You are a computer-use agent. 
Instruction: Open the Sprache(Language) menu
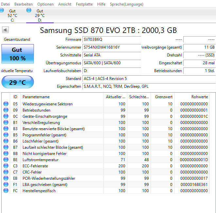pos(126,4)
